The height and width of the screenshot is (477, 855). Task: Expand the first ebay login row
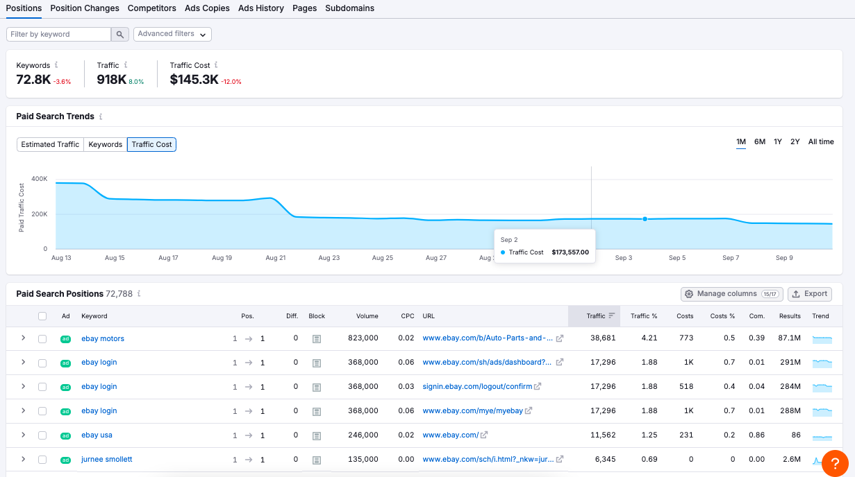(23, 362)
